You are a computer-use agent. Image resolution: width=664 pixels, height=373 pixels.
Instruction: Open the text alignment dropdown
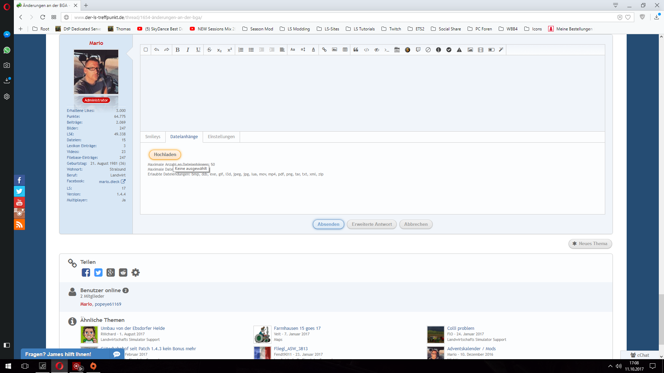tap(282, 50)
